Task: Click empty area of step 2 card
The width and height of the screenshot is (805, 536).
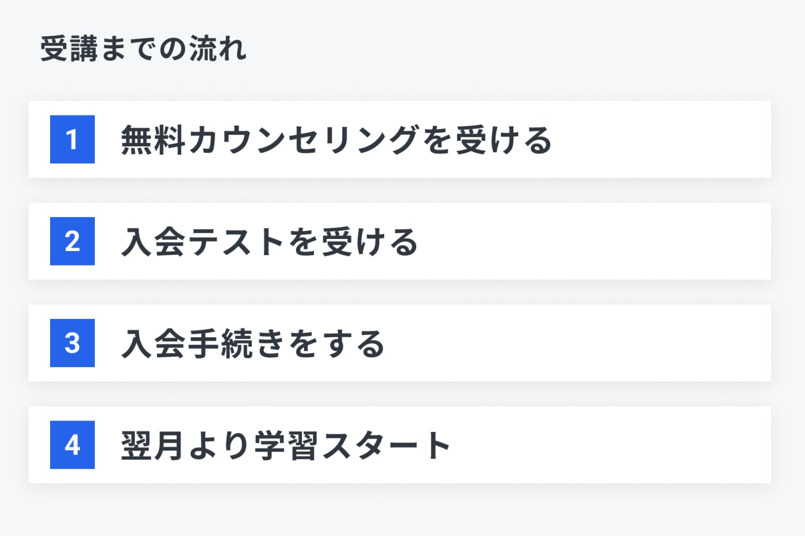Action: (592, 241)
